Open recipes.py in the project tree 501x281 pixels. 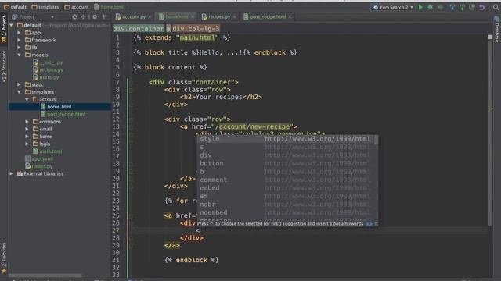click(48, 69)
